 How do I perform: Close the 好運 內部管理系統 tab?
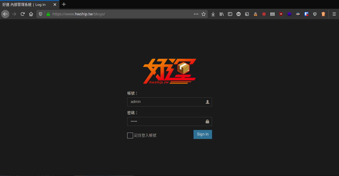click(x=55, y=4)
